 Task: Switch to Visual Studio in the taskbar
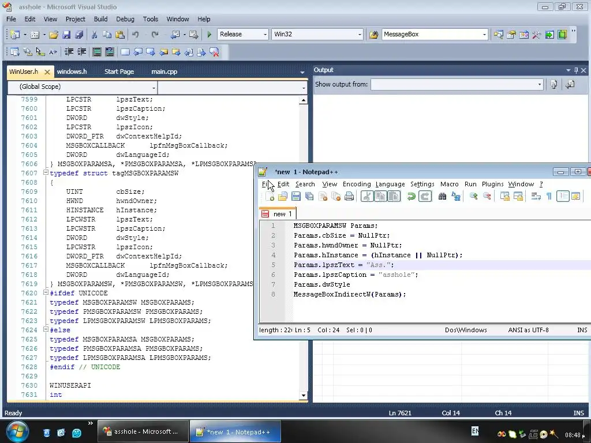point(143,431)
